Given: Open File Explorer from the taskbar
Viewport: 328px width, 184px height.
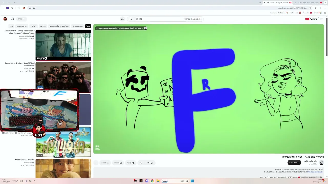Looking at the screenshot, I should coord(158,181).
